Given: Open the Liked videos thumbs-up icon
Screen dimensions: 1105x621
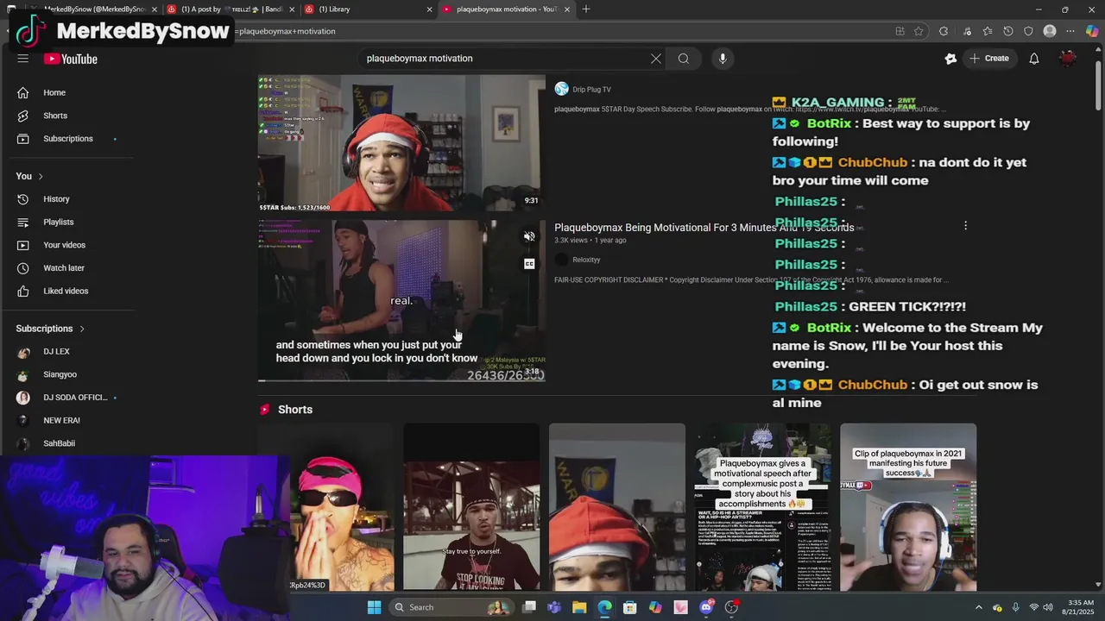Looking at the screenshot, I should pyautogui.click(x=23, y=291).
